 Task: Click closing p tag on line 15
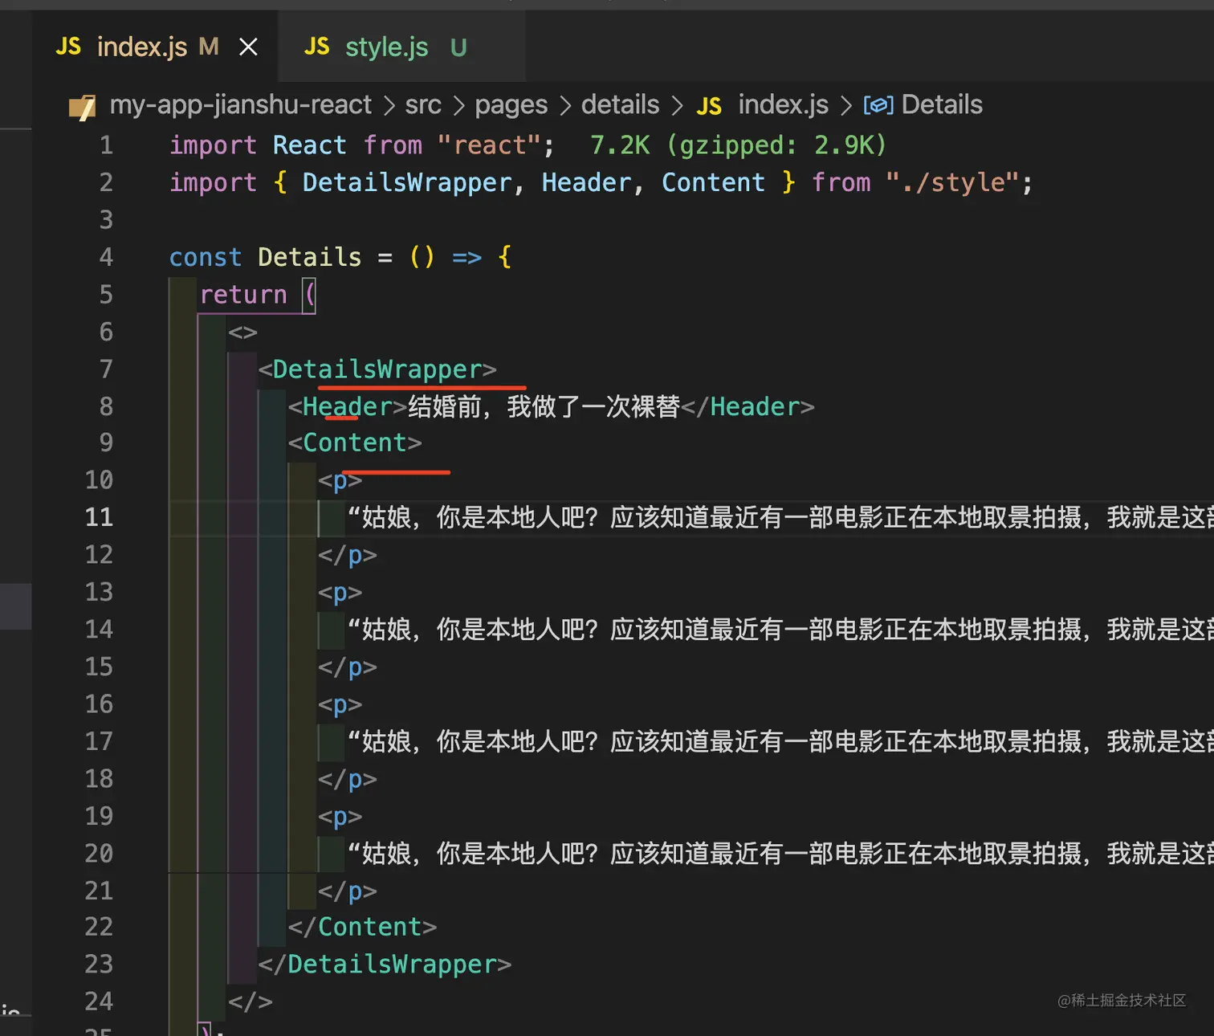tap(347, 667)
